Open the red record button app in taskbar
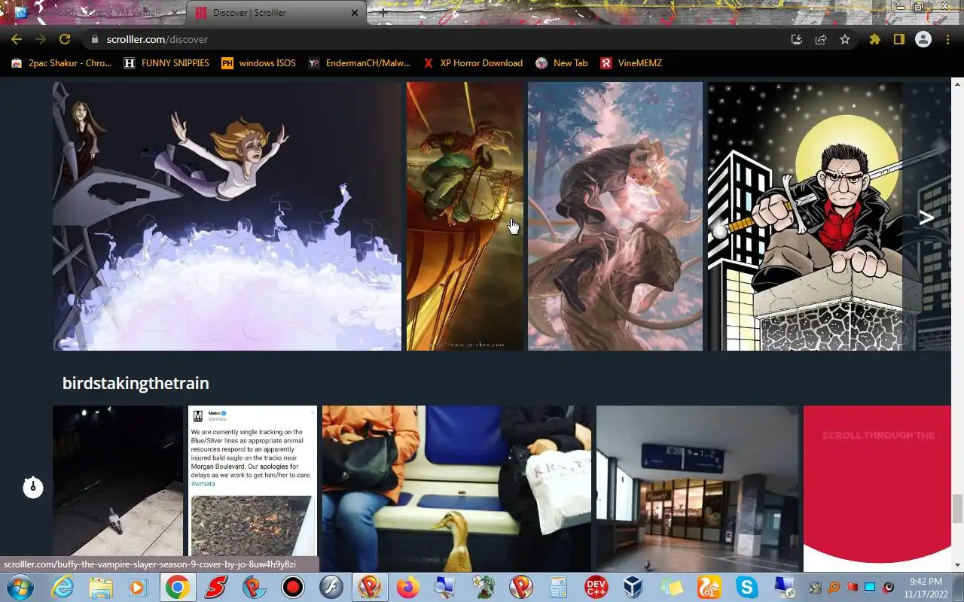 (x=293, y=587)
